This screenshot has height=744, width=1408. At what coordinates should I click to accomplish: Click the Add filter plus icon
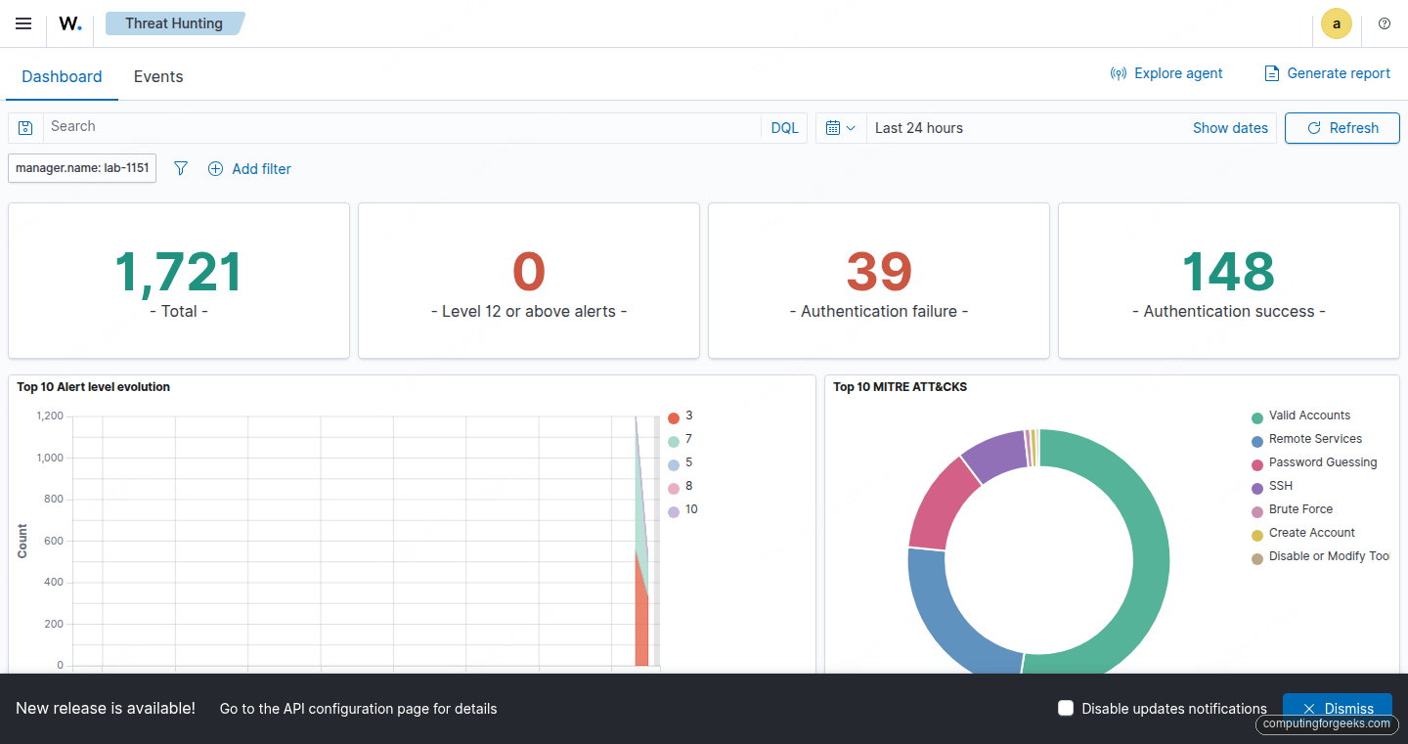click(215, 168)
